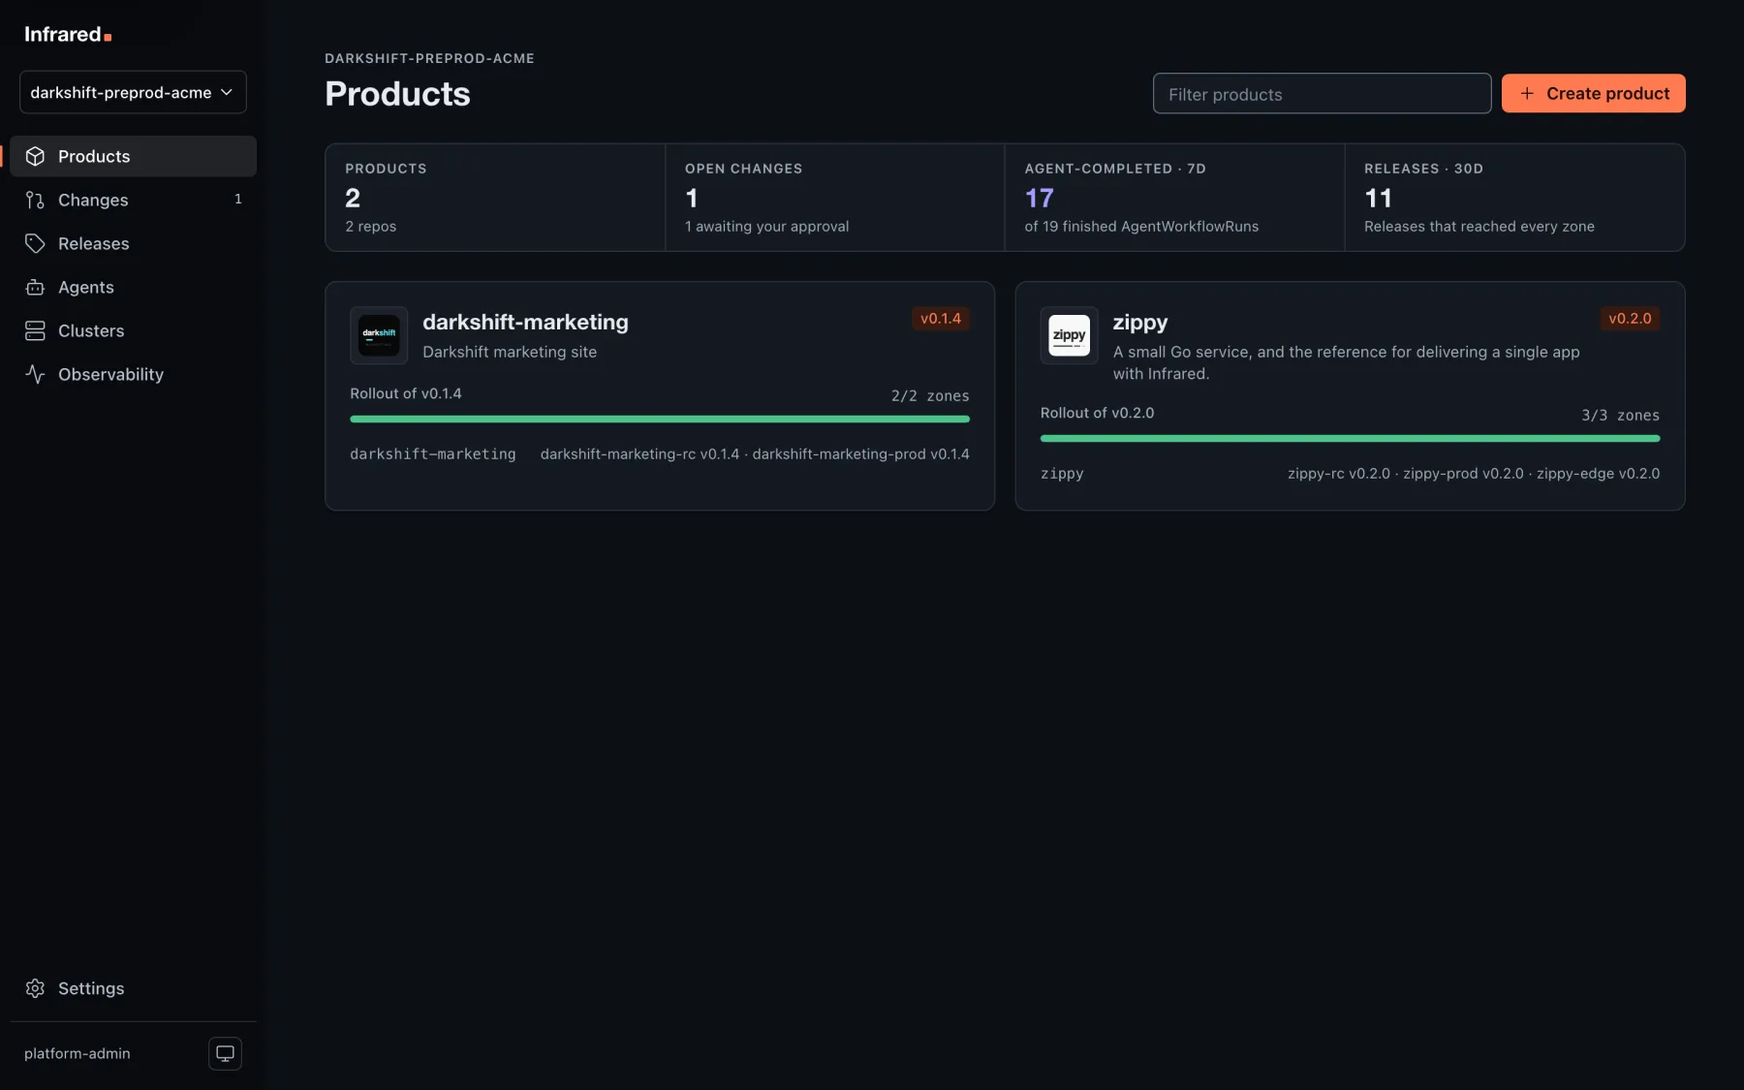Click the Changes pull-request icon
The height and width of the screenshot is (1090, 1744).
pyautogui.click(x=35, y=200)
